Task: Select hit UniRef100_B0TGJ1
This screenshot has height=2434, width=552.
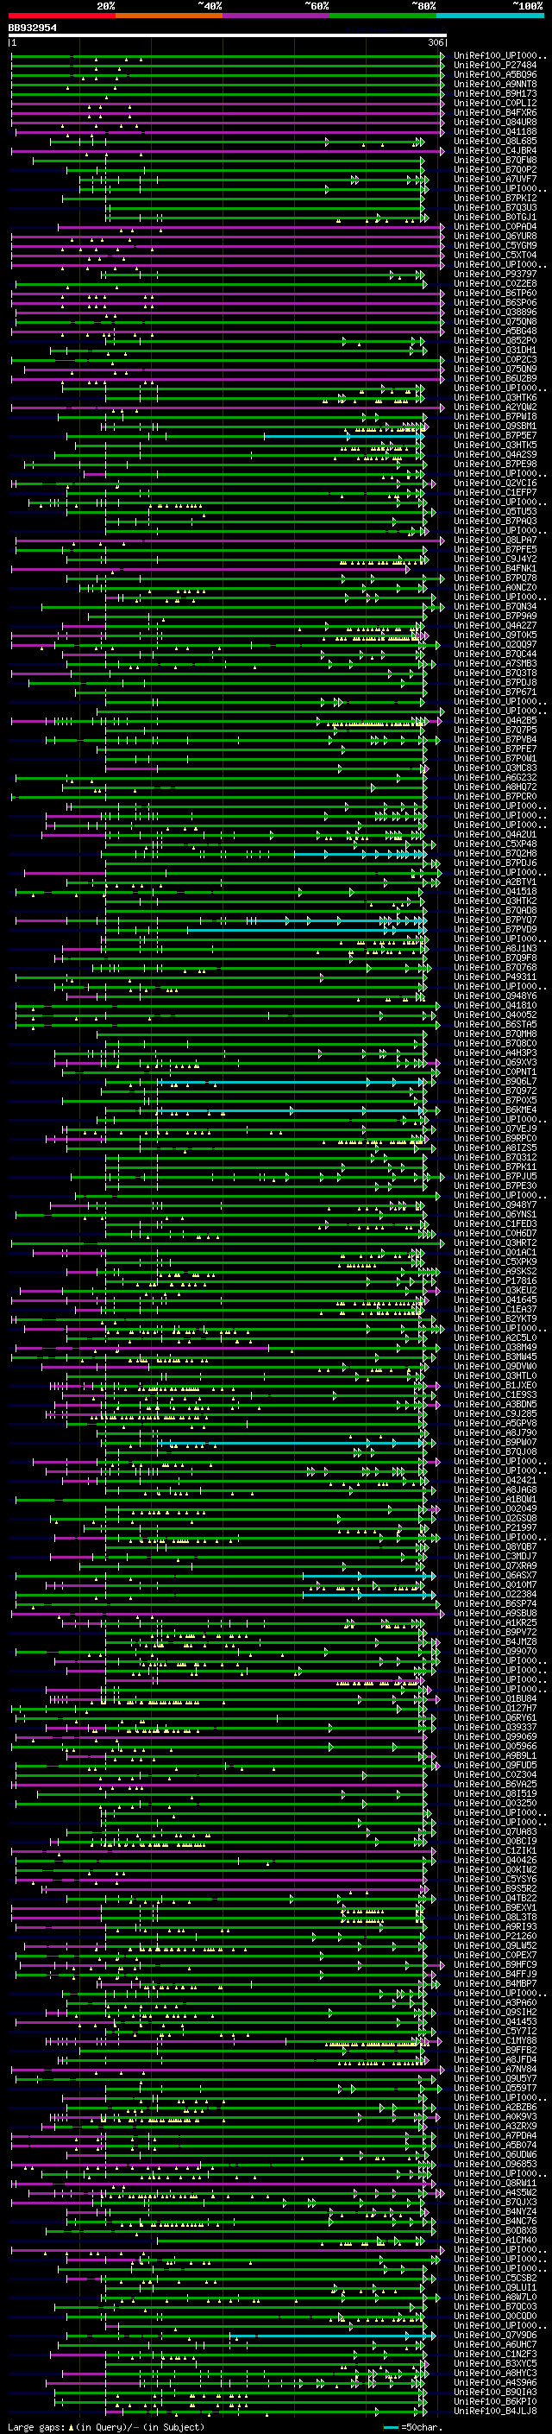Action: point(495,218)
